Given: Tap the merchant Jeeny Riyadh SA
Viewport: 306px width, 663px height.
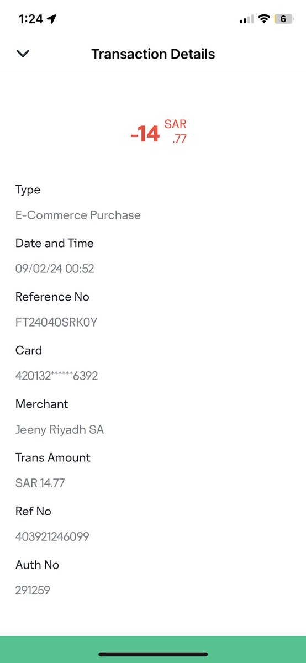Looking at the screenshot, I should pyautogui.click(x=60, y=430).
